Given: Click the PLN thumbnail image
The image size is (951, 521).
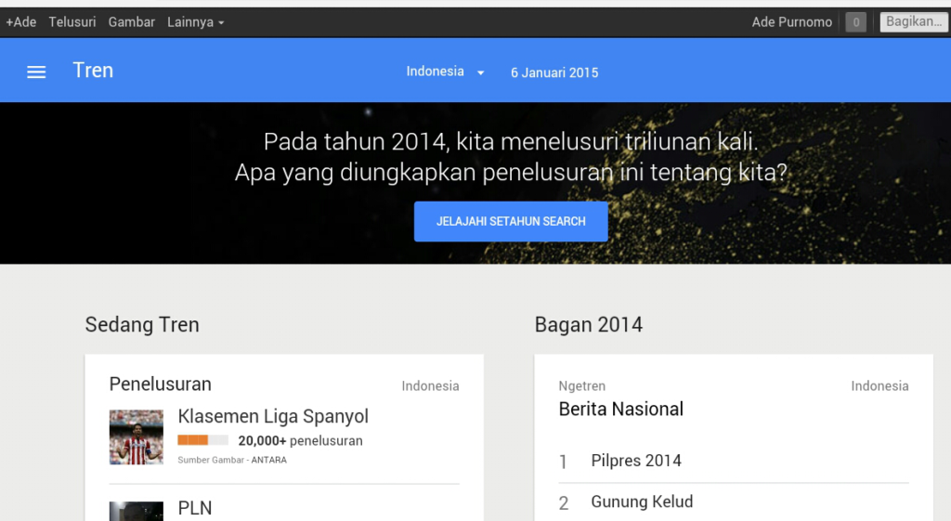Looking at the screenshot, I should pyautogui.click(x=136, y=511).
